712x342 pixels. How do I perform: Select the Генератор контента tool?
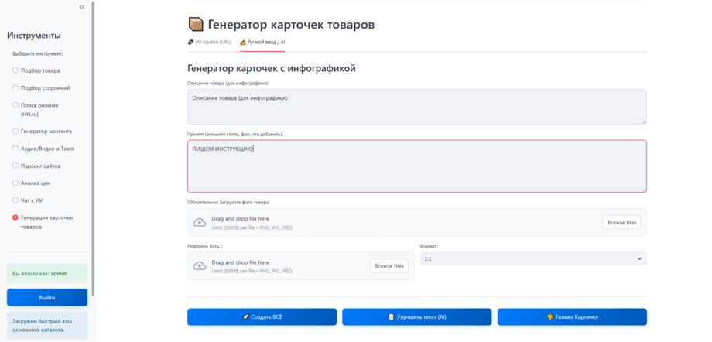pyautogui.click(x=42, y=132)
